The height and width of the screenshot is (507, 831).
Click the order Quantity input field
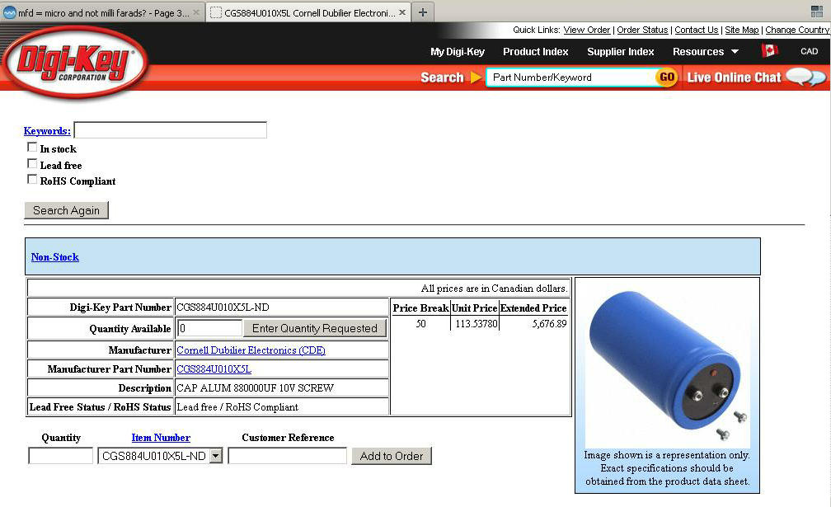point(60,456)
